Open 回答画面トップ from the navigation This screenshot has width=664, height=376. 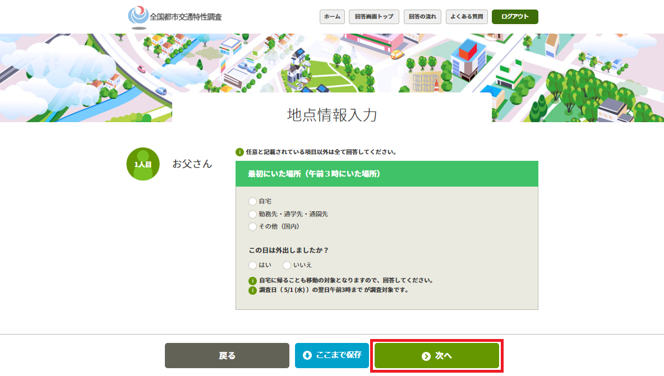[374, 17]
